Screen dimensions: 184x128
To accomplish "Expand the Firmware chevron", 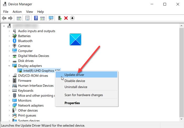I will click(9, 81).
